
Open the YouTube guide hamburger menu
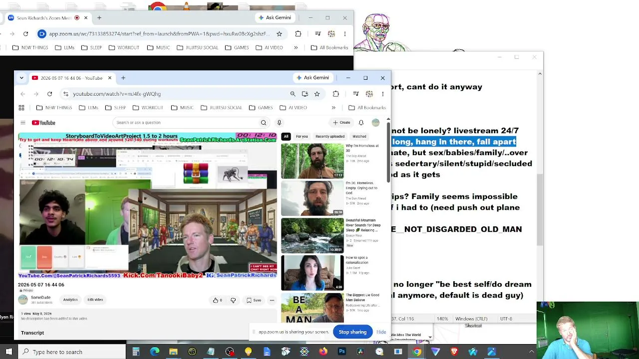click(x=22, y=123)
